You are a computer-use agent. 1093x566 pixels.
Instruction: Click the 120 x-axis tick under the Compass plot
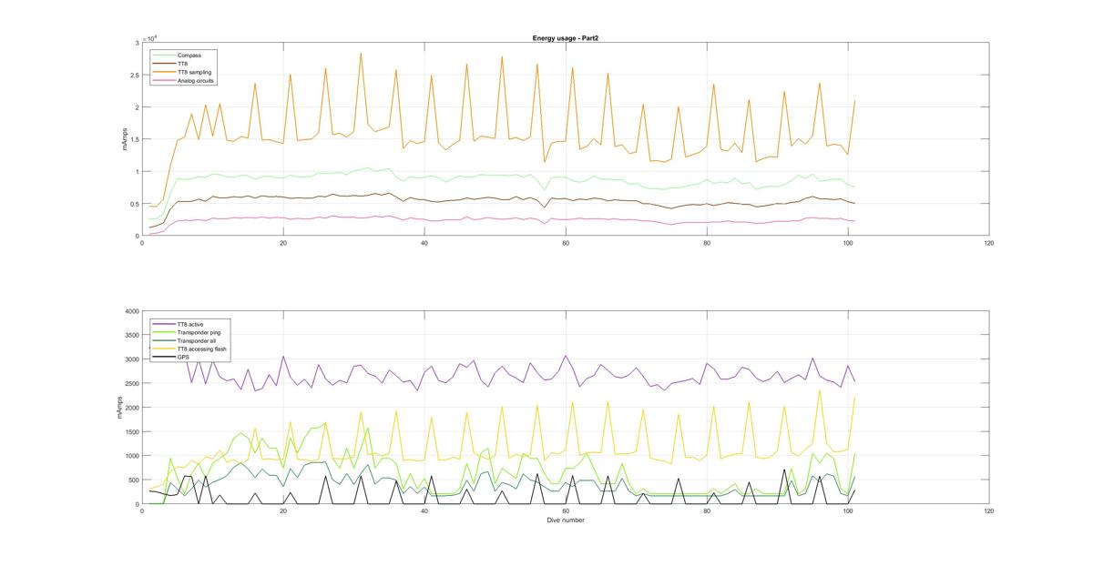(x=989, y=243)
